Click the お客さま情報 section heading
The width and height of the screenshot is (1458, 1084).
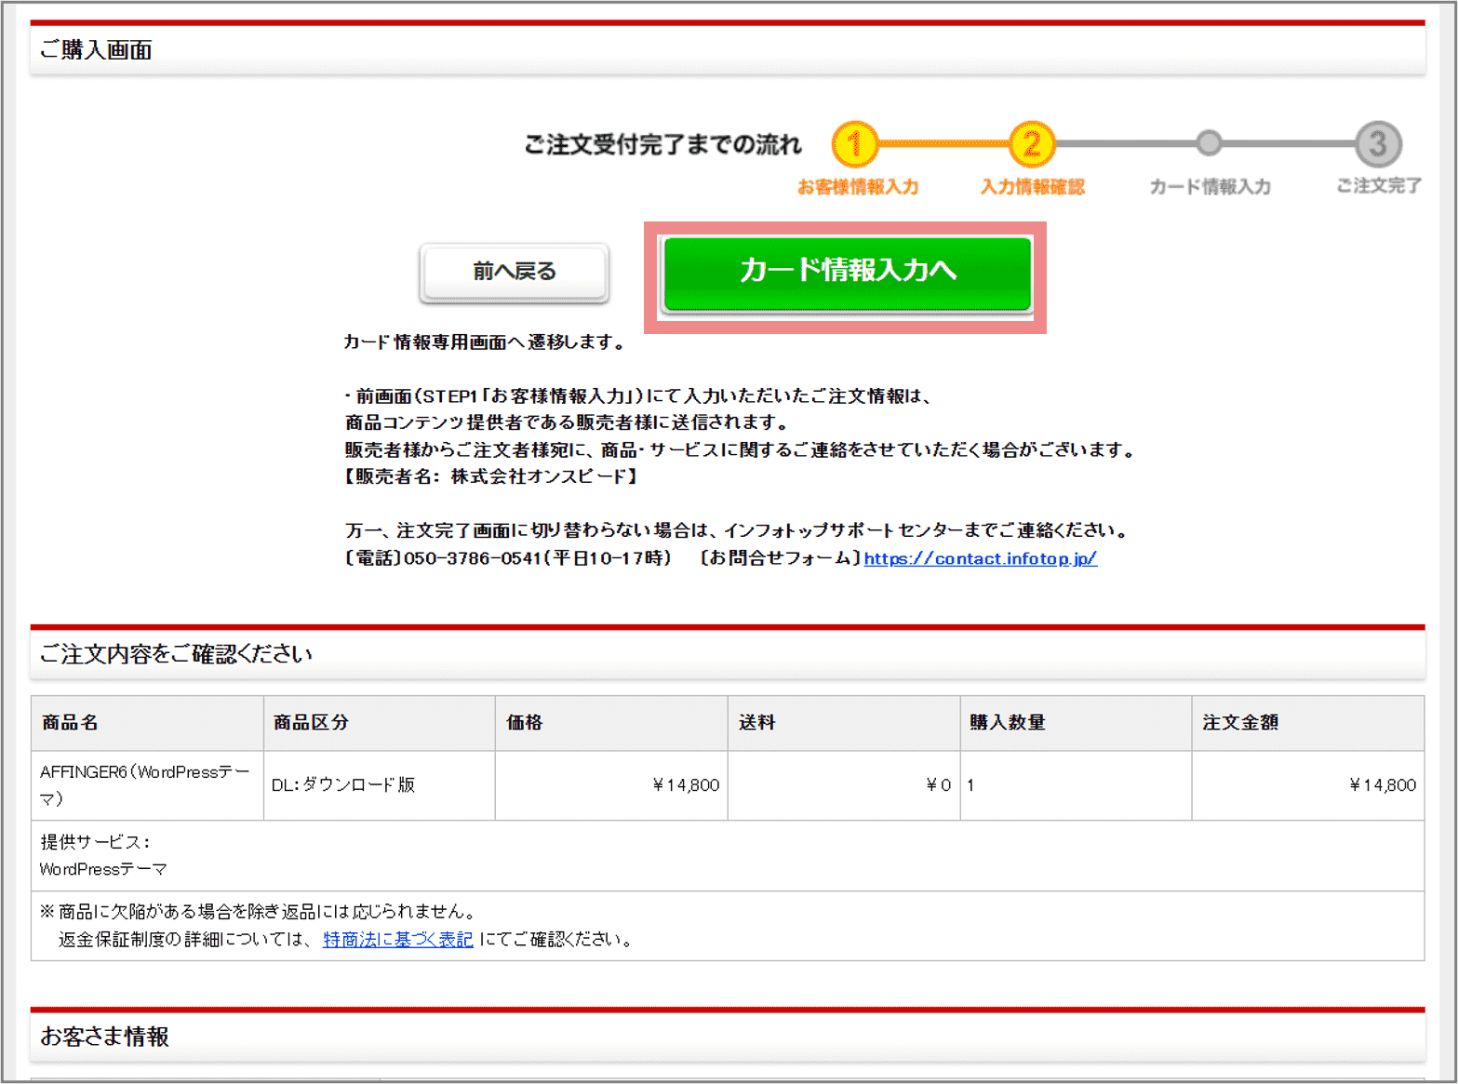tap(104, 1037)
